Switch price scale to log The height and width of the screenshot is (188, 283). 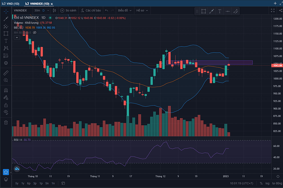pos(268,184)
